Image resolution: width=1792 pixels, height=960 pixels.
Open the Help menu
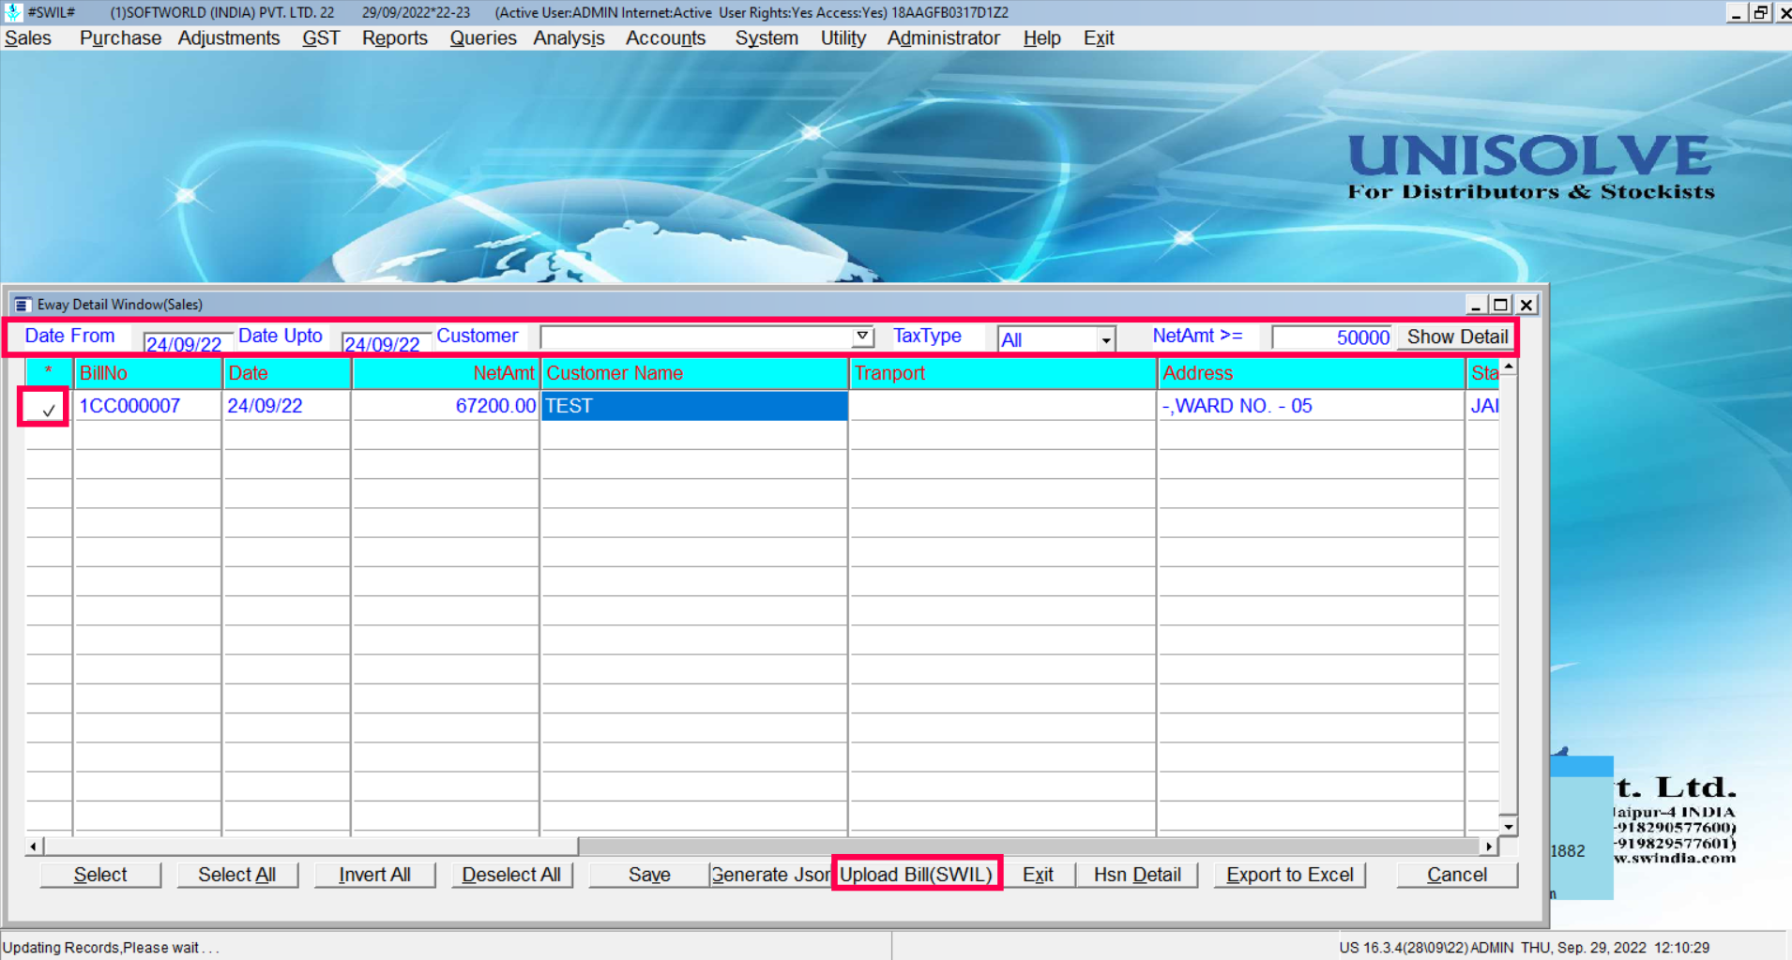(x=1041, y=38)
